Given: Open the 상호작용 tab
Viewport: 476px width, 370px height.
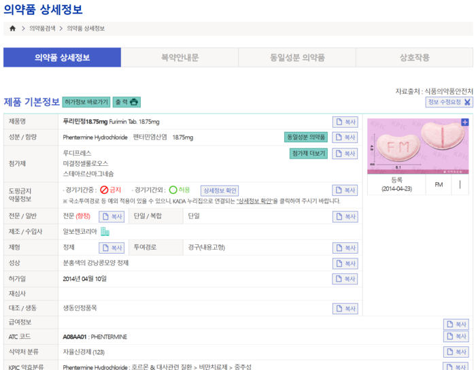Looking at the screenshot, I should (x=414, y=58).
